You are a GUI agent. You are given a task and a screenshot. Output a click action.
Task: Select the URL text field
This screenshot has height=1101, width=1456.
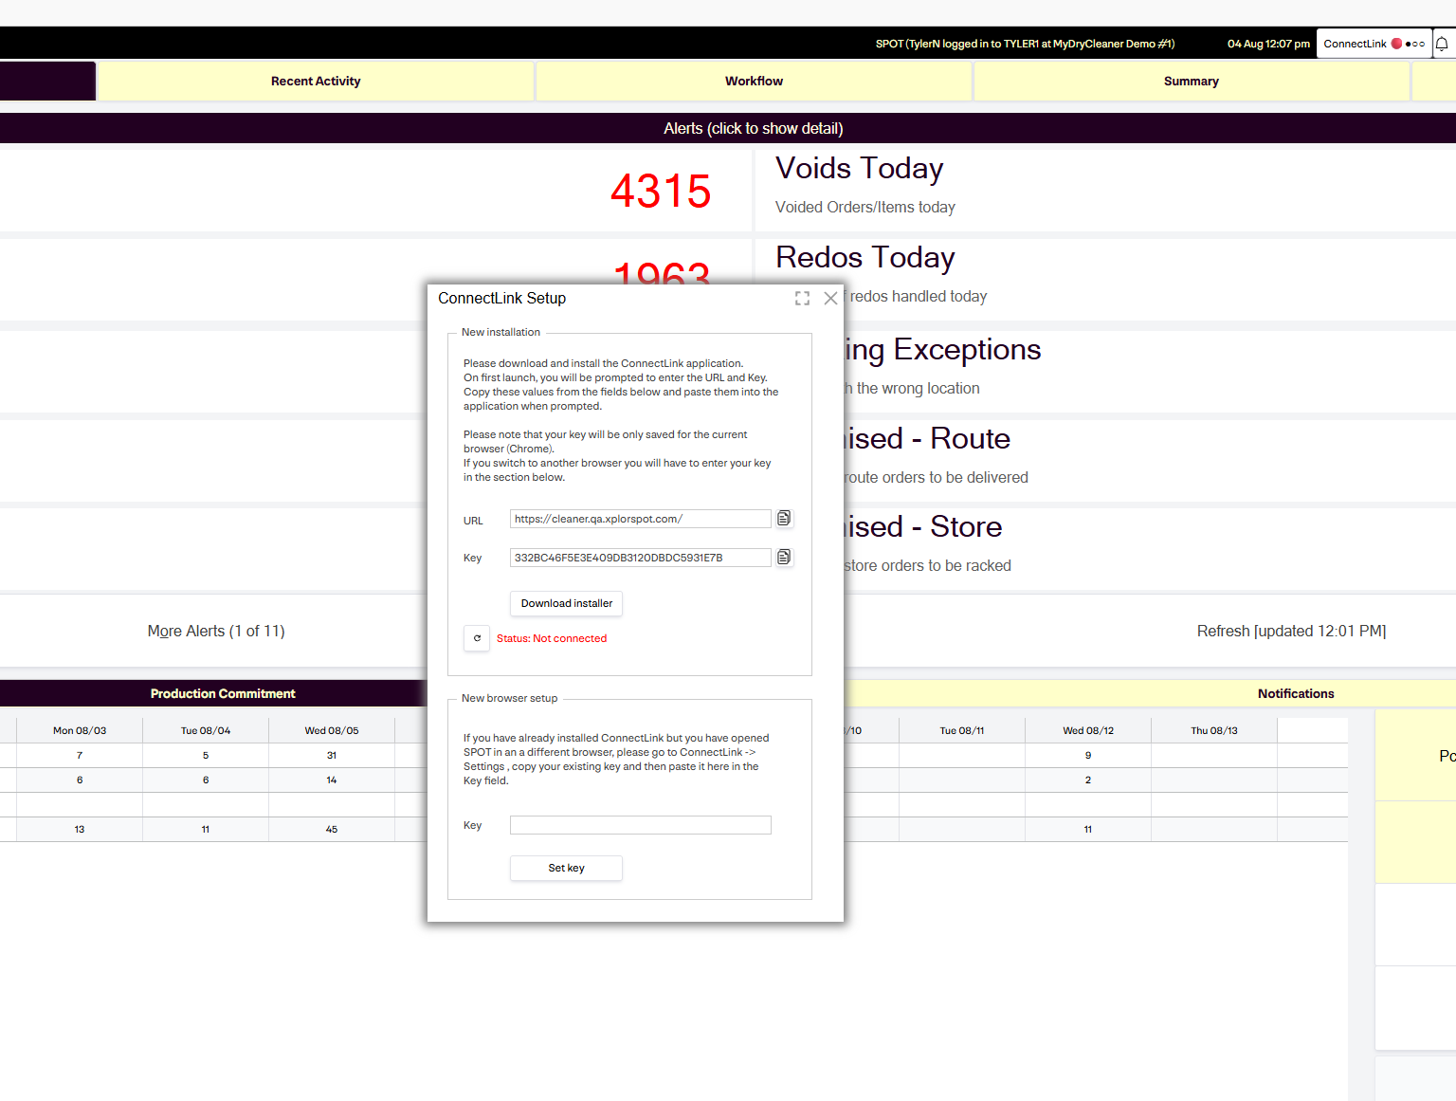click(x=641, y=519)
